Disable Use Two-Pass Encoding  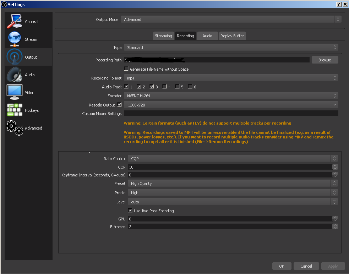pos(130,210)
